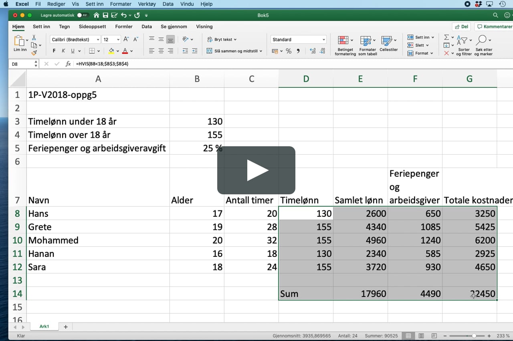Click the zoom slider handle
The width and height of the screenshot is (513, 341).
tap(474, 336)
